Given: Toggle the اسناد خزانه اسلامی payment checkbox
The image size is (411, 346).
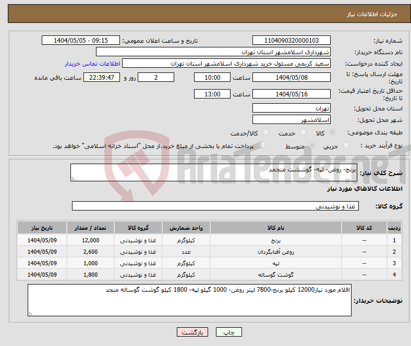Looking at the screenshot, I should tap(261, 144).
